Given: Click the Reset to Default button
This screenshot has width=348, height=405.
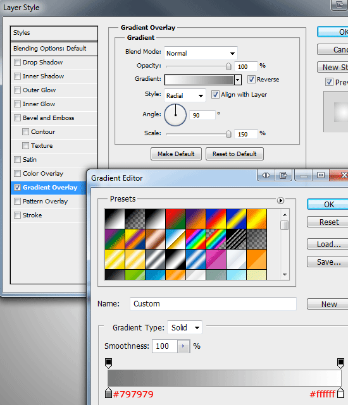Looking at the screenshot, I should pos(235,154).
